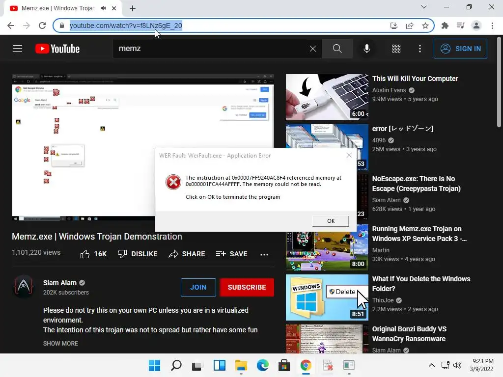Open more actions ellipsis under the video
Image resolution: width=503 pixels, height=377 pixels.
[x=264, y=255]
